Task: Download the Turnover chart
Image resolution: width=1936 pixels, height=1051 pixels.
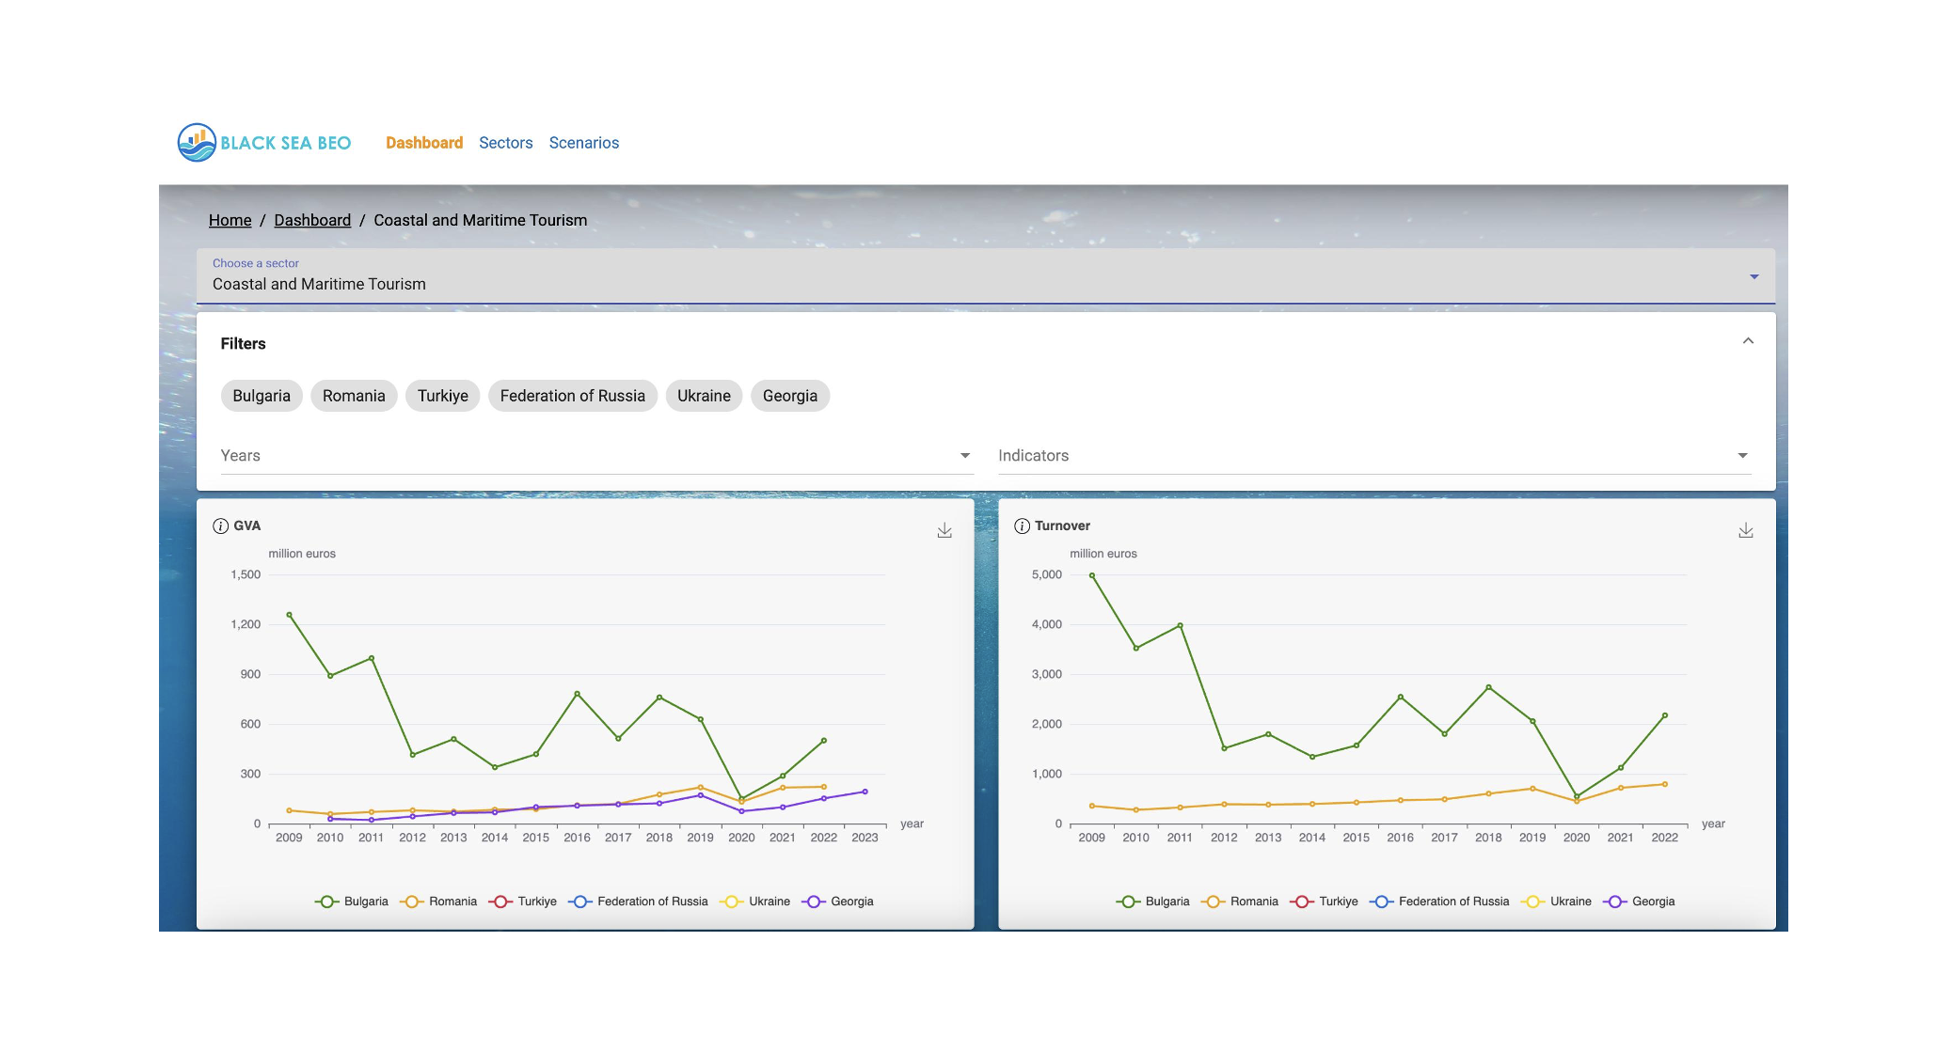Action: 1746,531
